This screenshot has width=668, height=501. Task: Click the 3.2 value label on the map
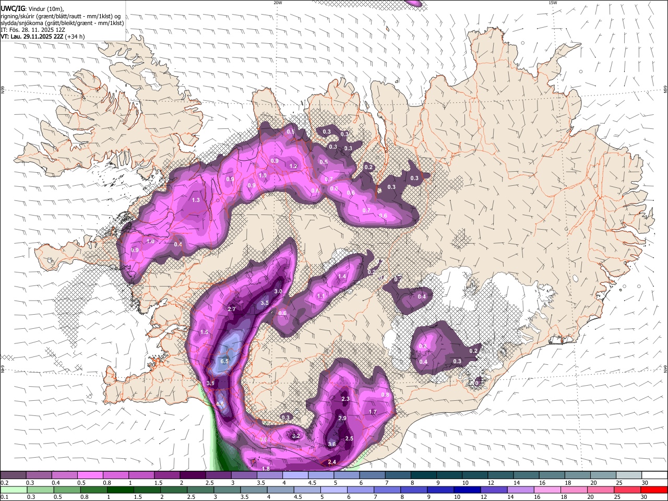coord(296,436)
